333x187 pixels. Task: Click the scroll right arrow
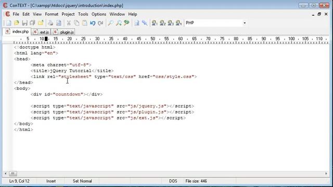[x=326, y=173]
